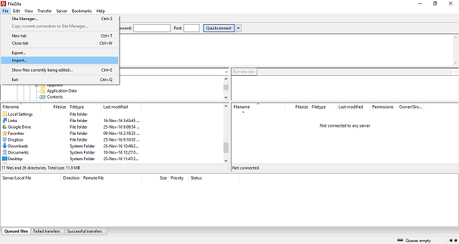
Task: Open the Quickconnect history dropdown arrow
Action: [239, 28]
